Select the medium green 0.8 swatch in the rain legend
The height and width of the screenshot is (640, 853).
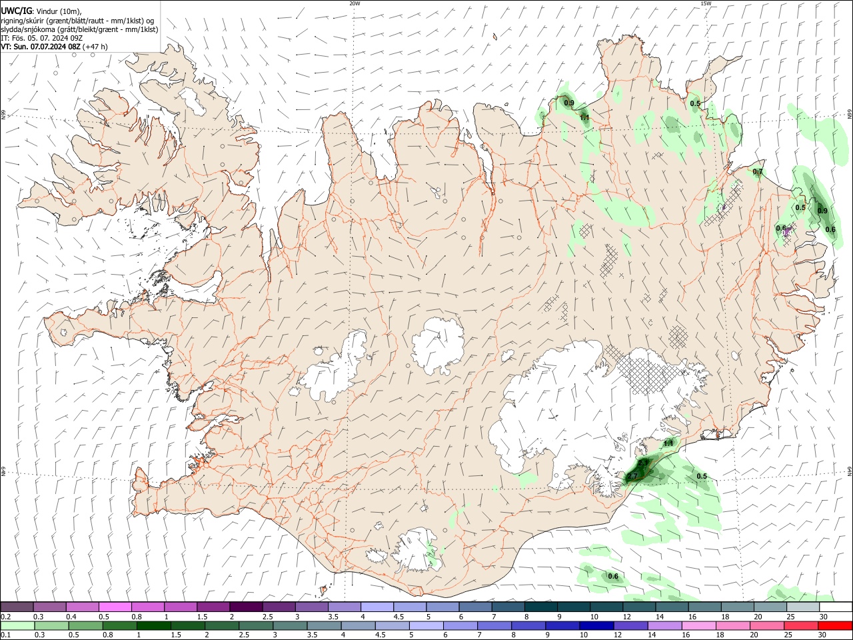point(119,625)
